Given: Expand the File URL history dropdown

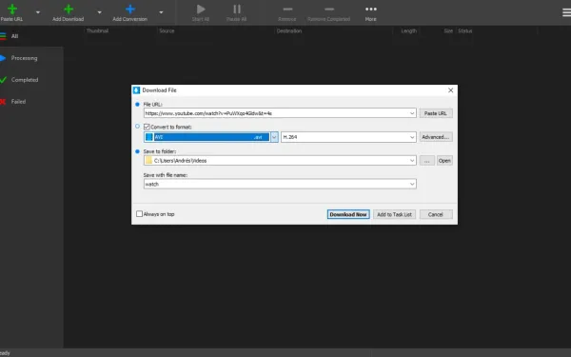Looking at the screenshot, I should (412, 113).
